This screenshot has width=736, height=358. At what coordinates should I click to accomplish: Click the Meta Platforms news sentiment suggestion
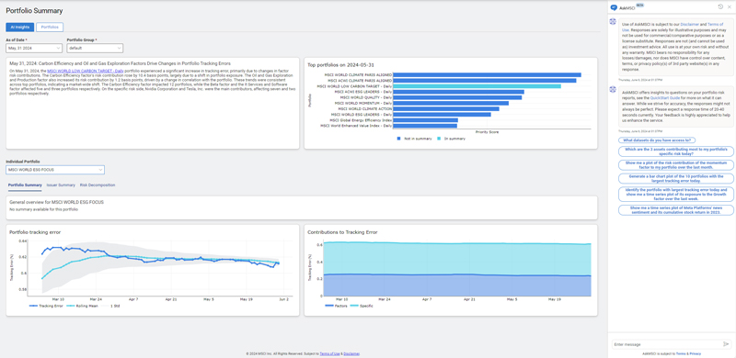click(x=676, y=210)
